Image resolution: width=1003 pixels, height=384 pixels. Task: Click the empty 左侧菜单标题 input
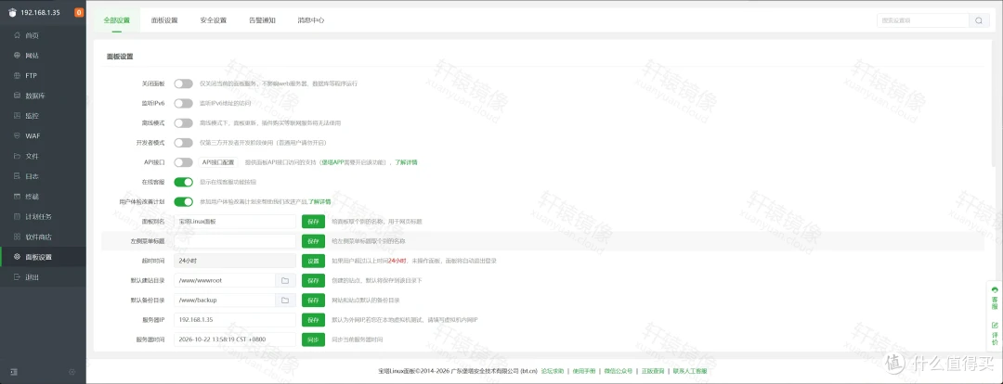(235, 241)
